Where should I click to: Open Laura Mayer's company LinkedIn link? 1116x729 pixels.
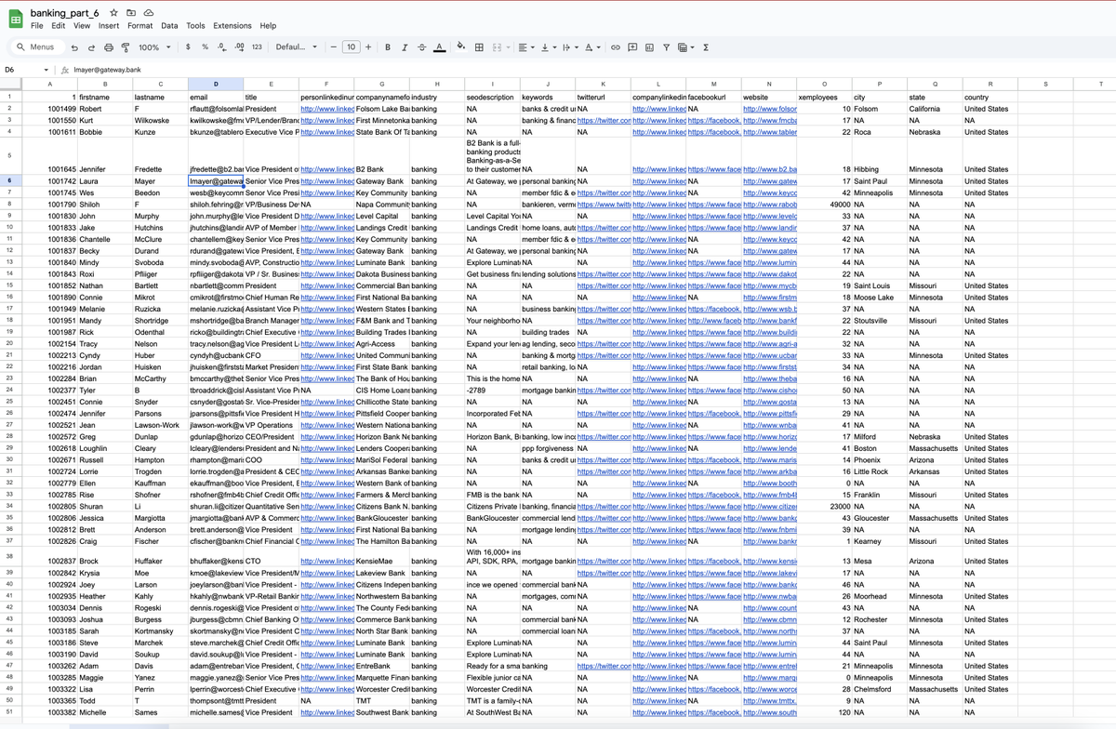(658, 181)
